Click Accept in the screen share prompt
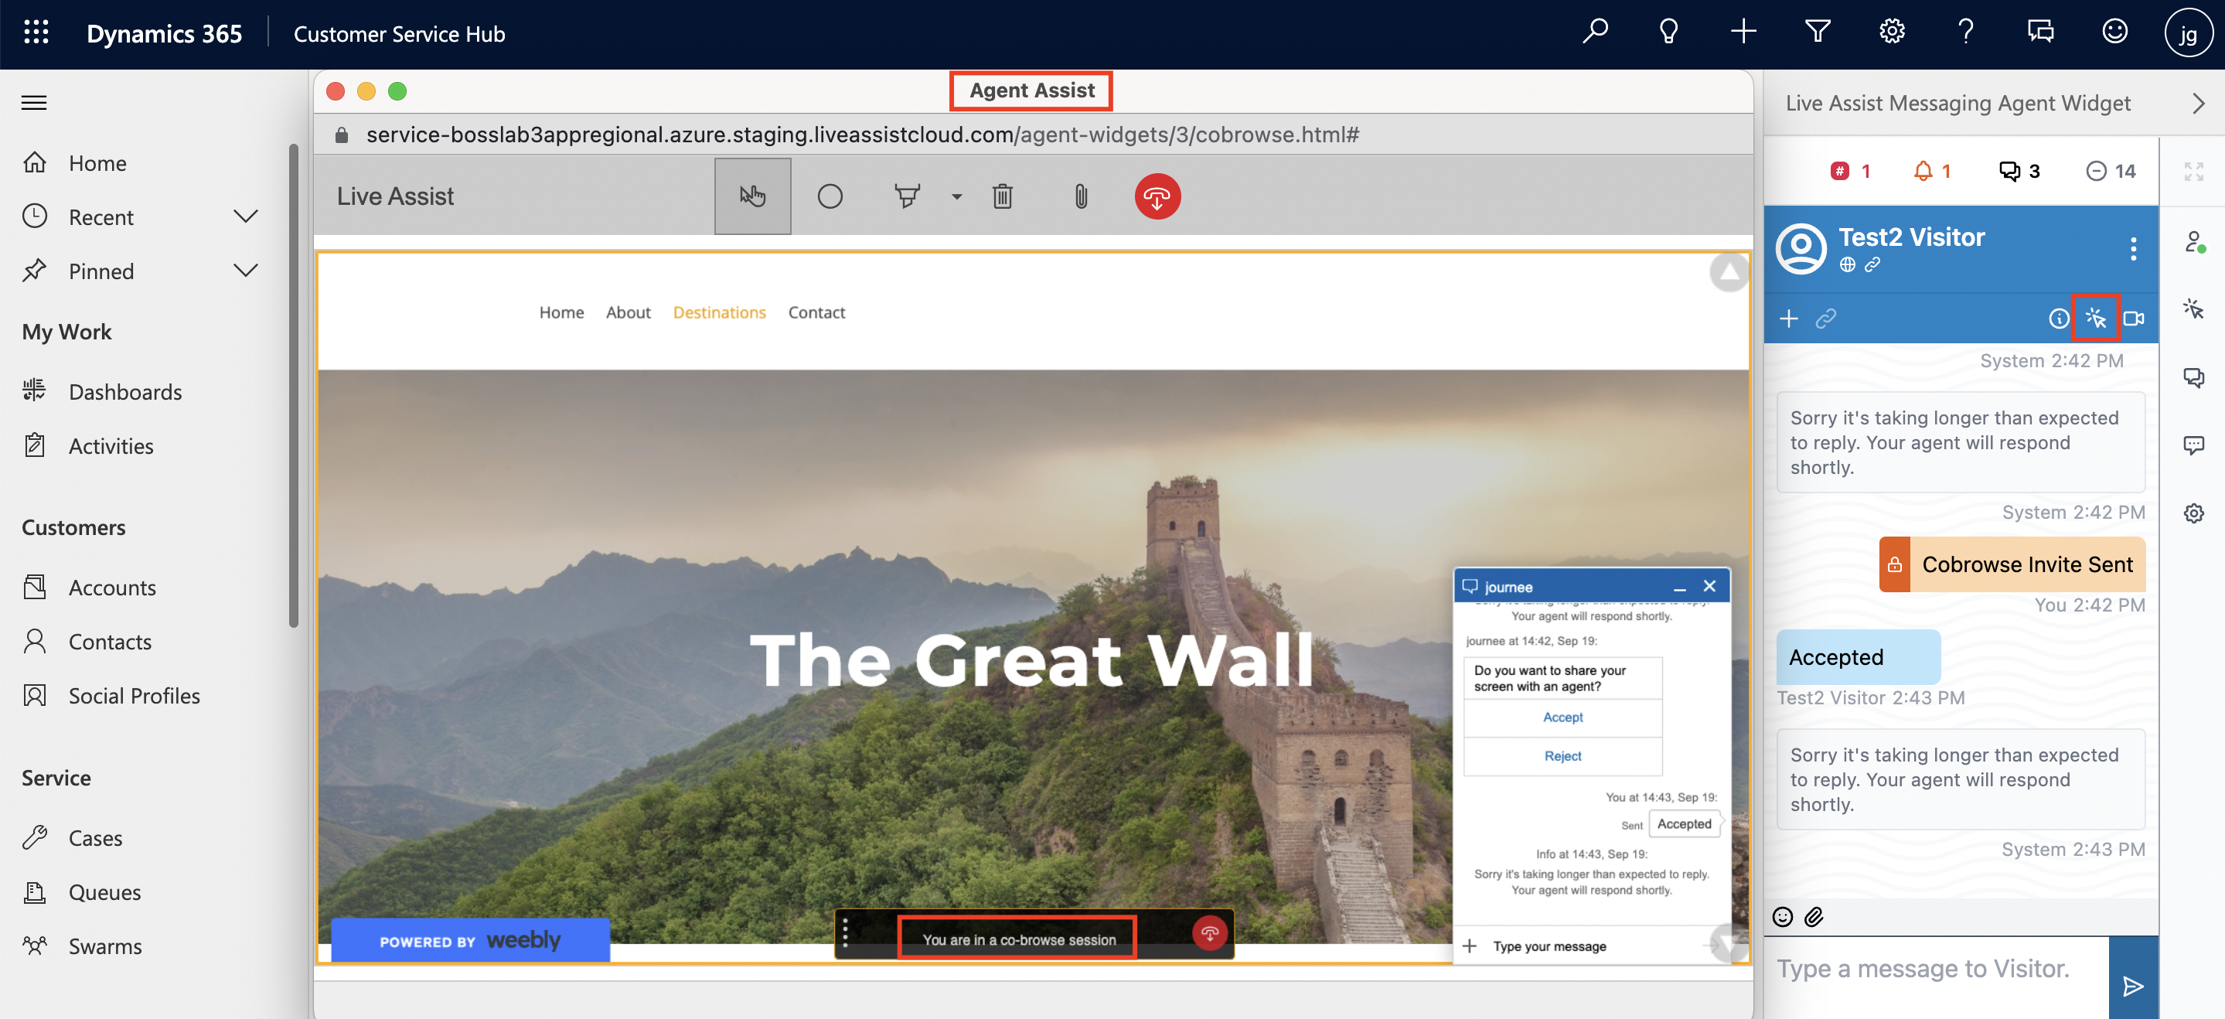 1562,717
